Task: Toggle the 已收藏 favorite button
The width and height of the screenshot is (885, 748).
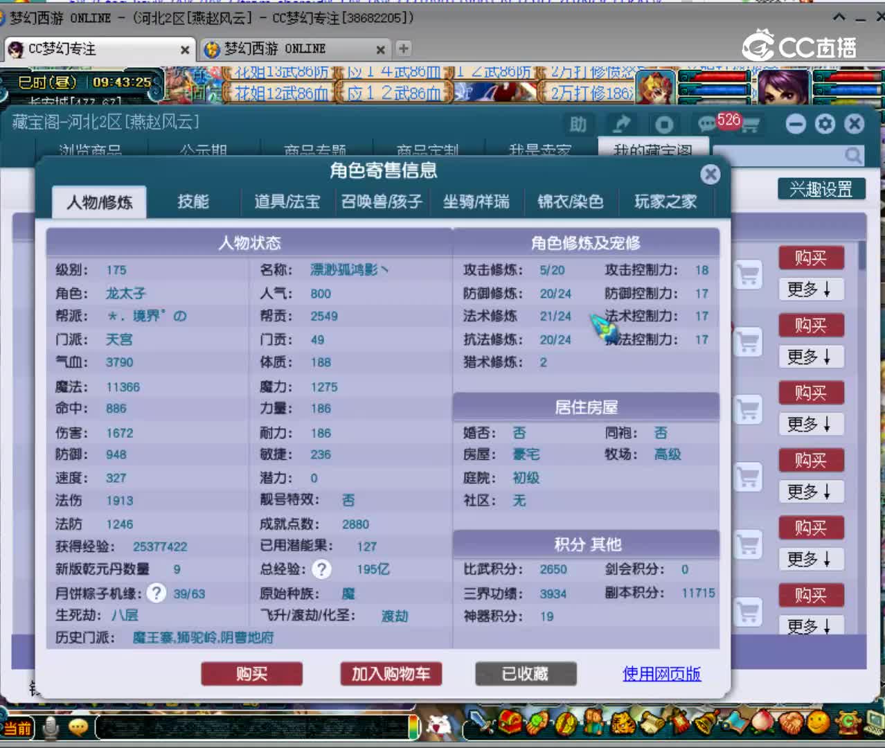Action: click(526, 674)
